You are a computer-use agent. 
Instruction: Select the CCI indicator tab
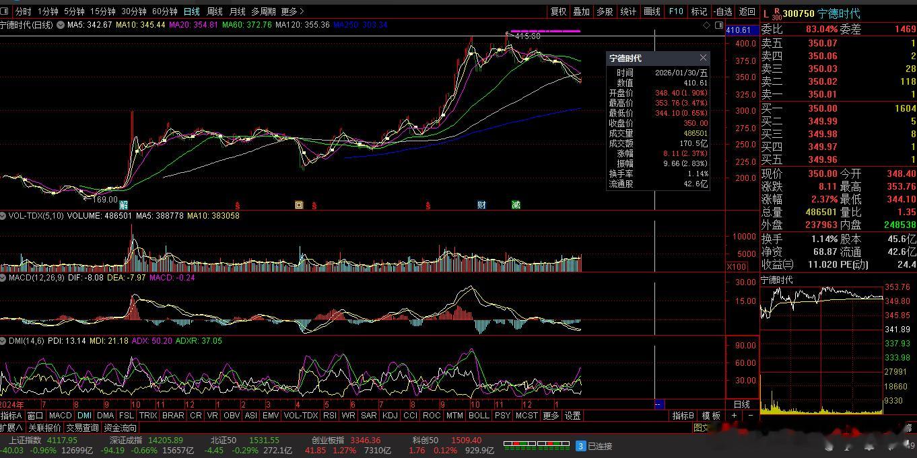(411, 416)
